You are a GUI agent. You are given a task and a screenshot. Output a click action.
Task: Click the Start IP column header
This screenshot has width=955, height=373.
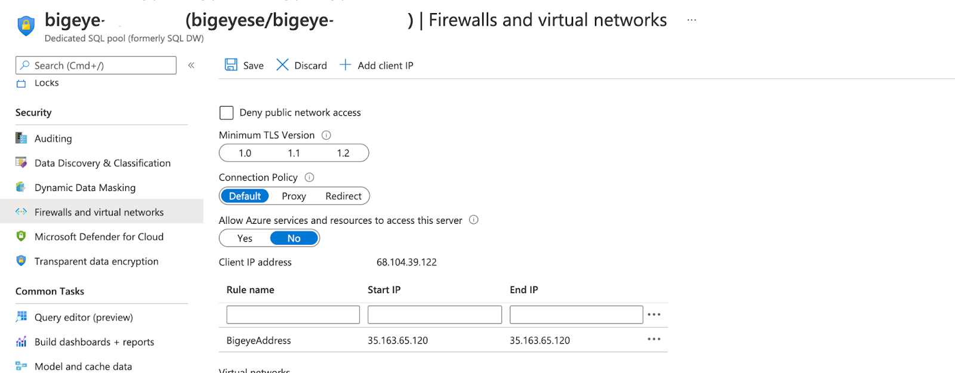click(x=384, y=289)
